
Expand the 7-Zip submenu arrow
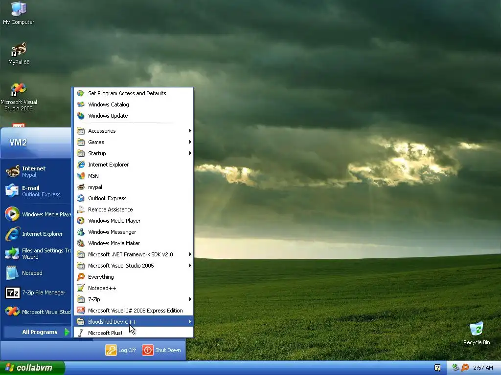click(190, 299)
